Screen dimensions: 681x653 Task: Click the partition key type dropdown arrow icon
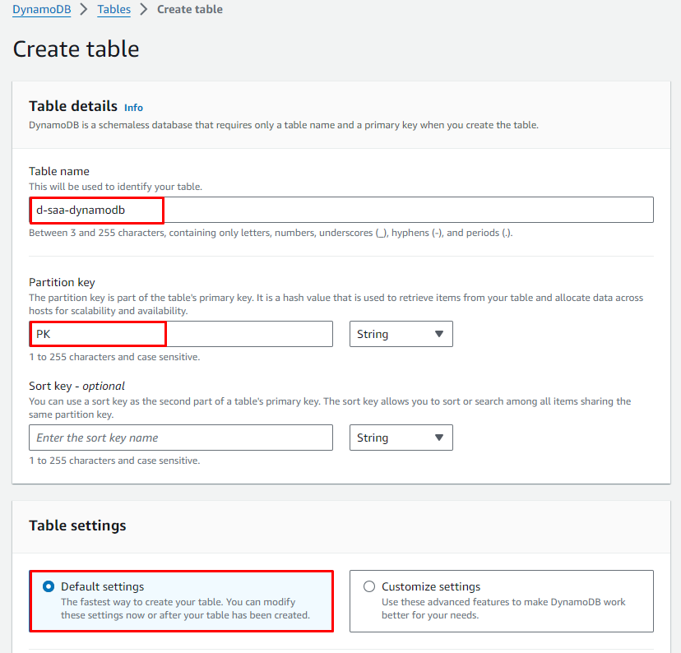click(x=438, y=334)
